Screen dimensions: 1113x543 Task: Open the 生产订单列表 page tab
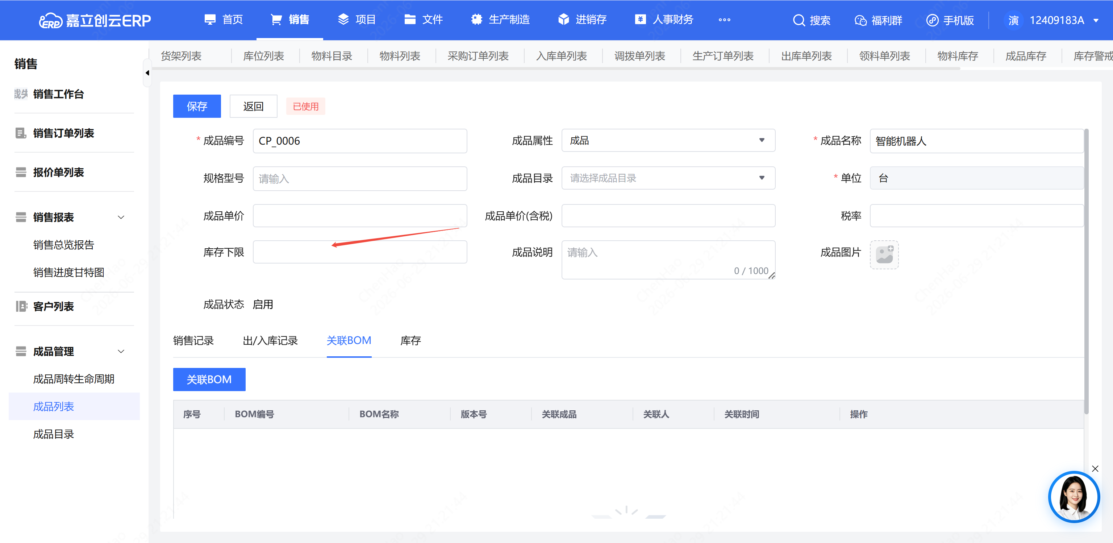click(723, 56)
